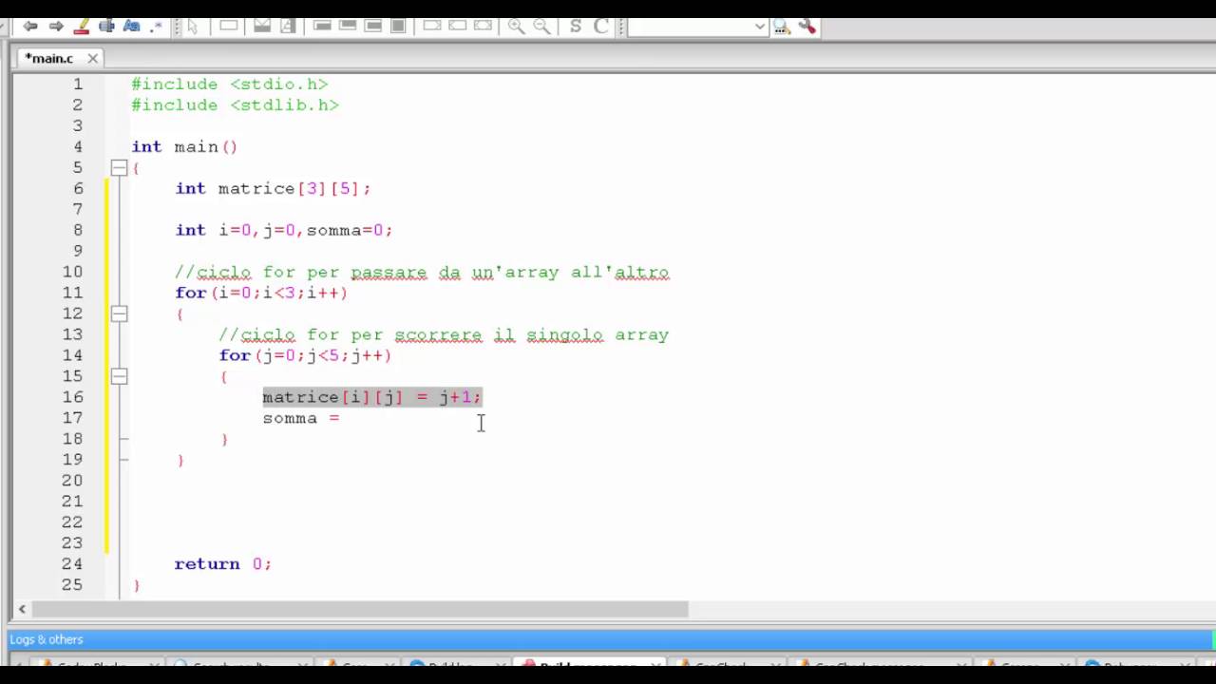Click the zoom in magnifier icon
1216x684 pixels.
[517, 27]
